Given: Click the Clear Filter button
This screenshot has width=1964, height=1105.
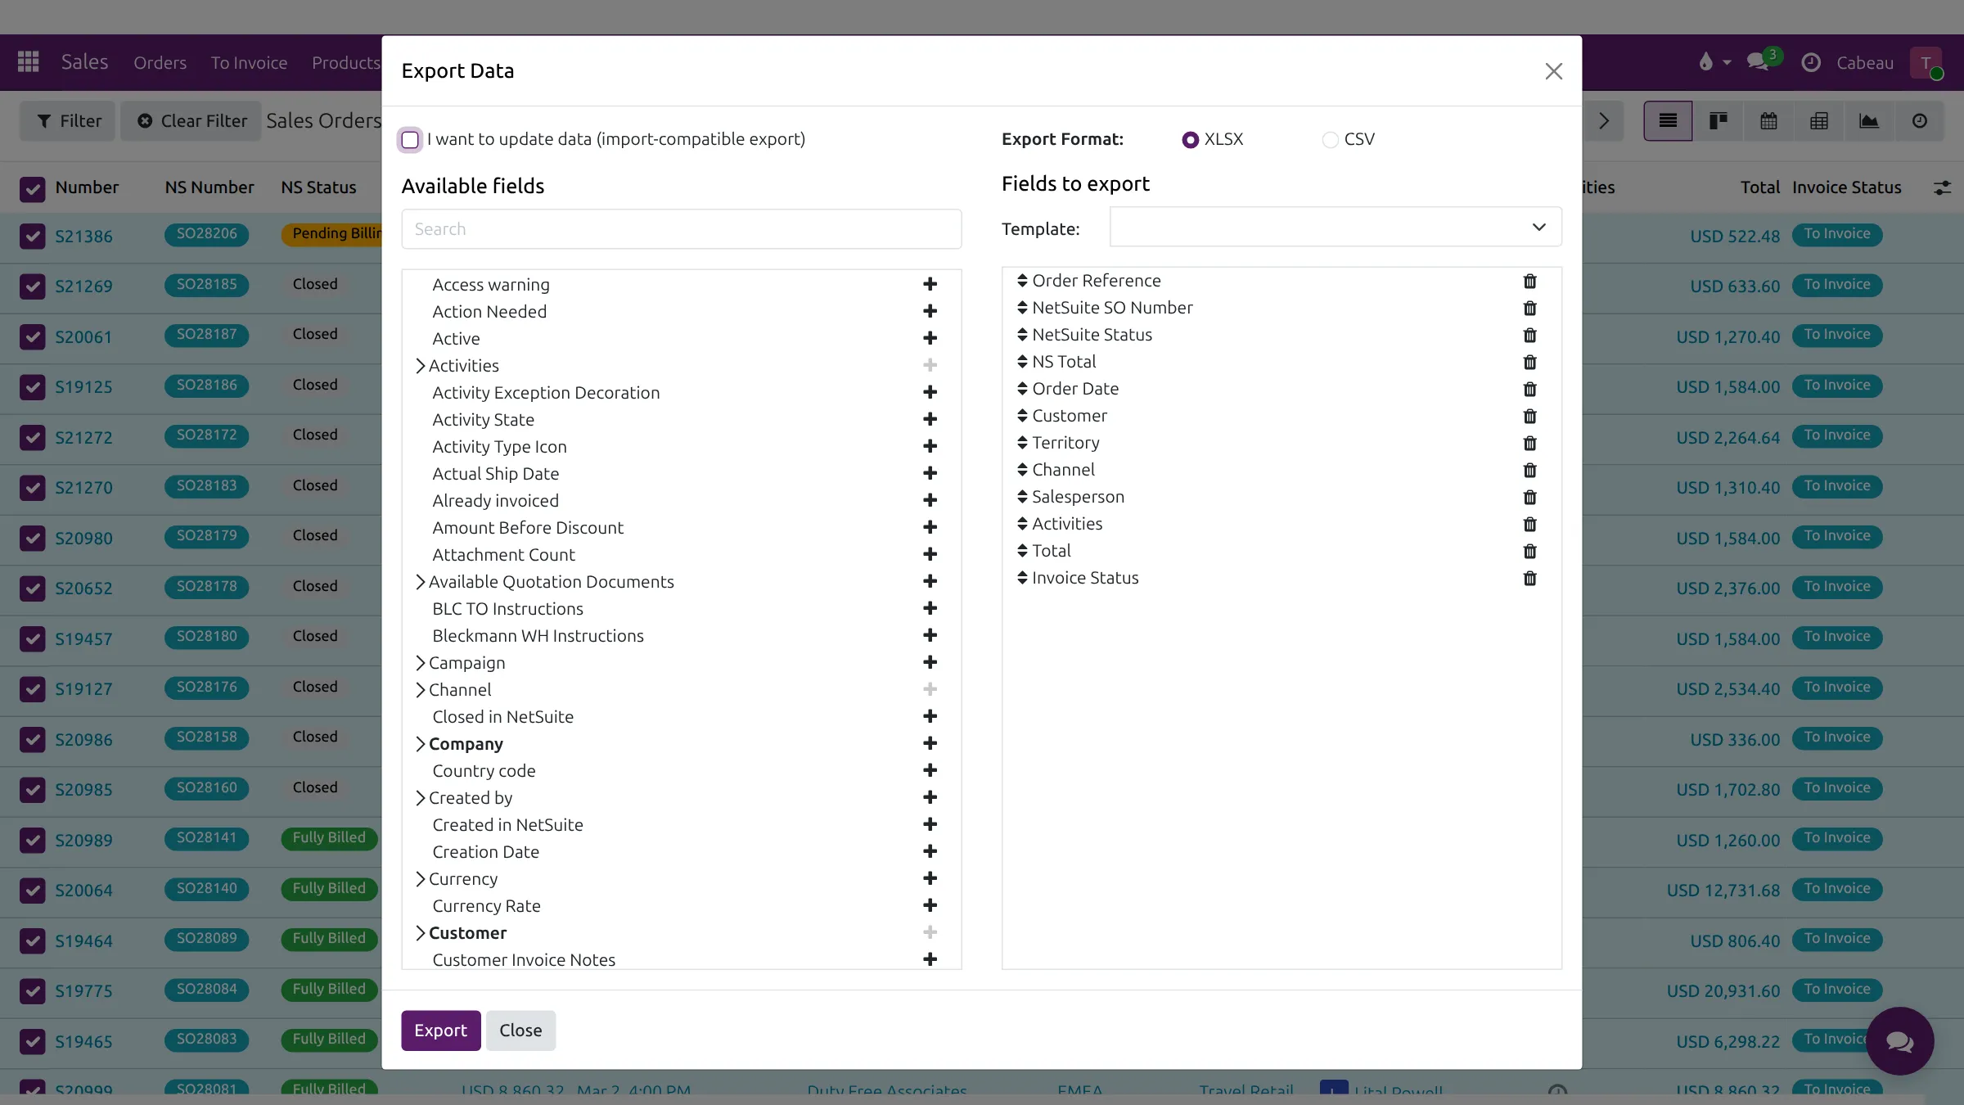Looking at the screenshot, I should [191, 121].
